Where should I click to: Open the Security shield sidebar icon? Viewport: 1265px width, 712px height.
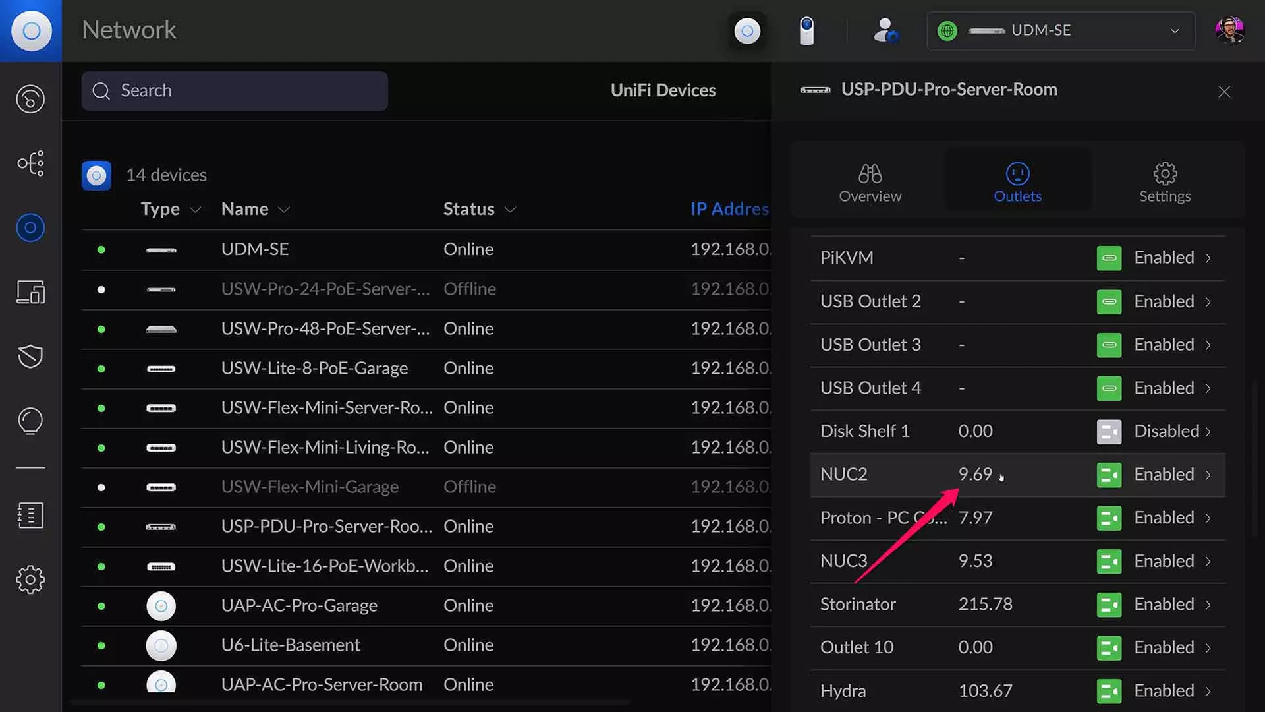pos(30,356)
